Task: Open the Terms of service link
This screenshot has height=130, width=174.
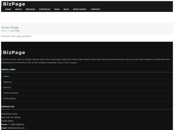Action: [11, 93]
